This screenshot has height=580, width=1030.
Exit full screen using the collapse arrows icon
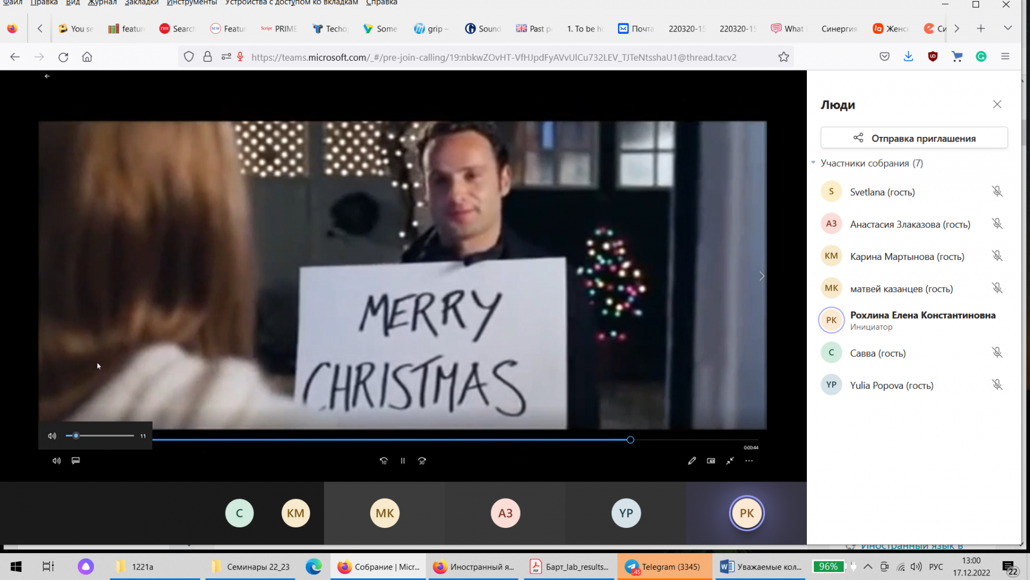tap(730, 461)
